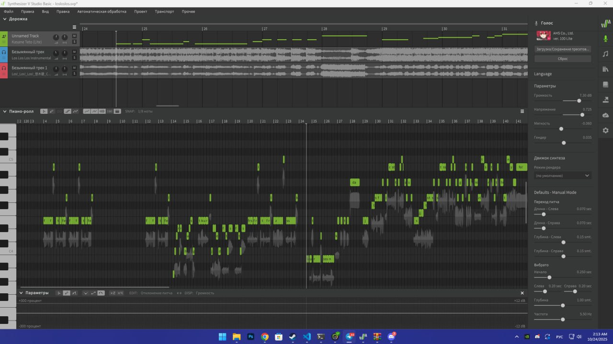Collapse the Пиано-ролл panel
The height and width of the screenshot is (344, 613).
tap(5, 111)
